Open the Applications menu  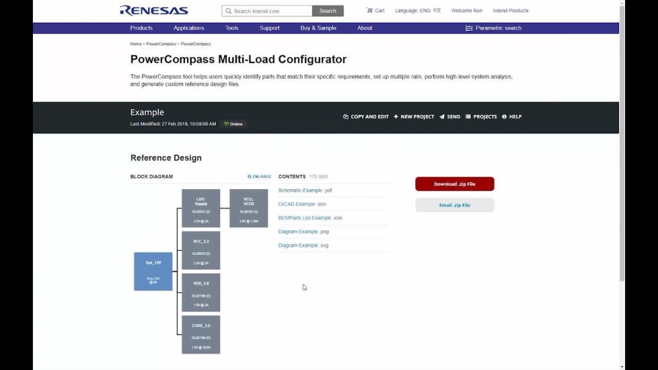tap(188, 28)
